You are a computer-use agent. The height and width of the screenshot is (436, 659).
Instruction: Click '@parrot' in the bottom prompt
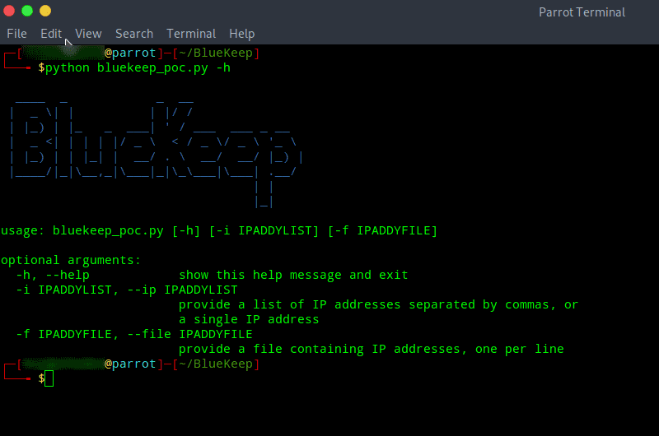point(130,364)
